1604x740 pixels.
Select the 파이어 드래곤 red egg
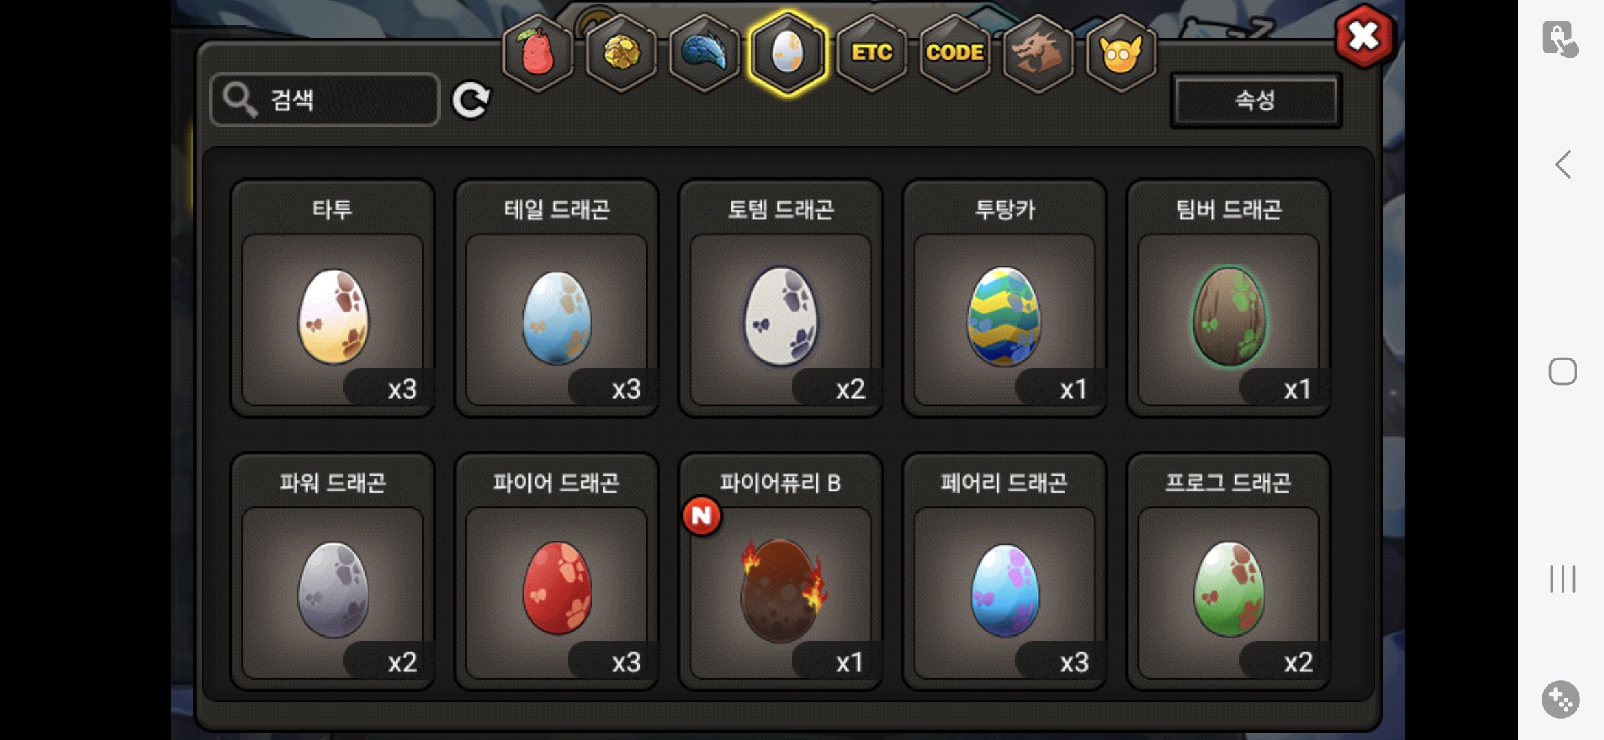556,572
